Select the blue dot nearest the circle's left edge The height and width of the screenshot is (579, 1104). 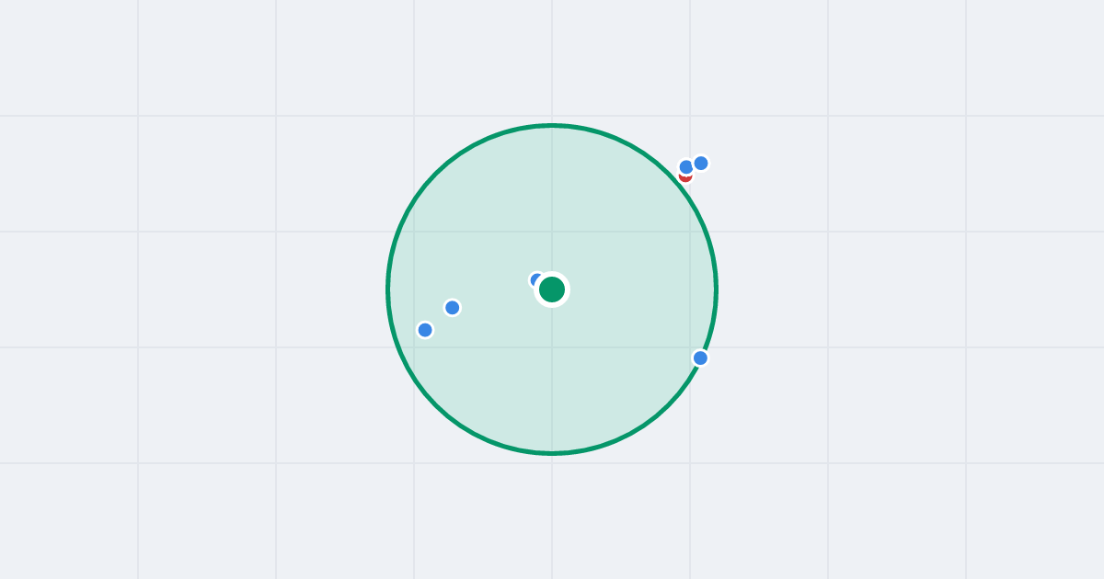click(425, 330)
